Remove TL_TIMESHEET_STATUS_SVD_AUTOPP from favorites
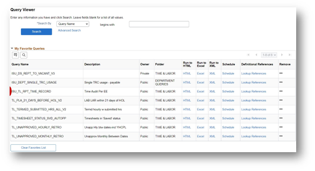This screenshot has height=171, width=315. 281,118
